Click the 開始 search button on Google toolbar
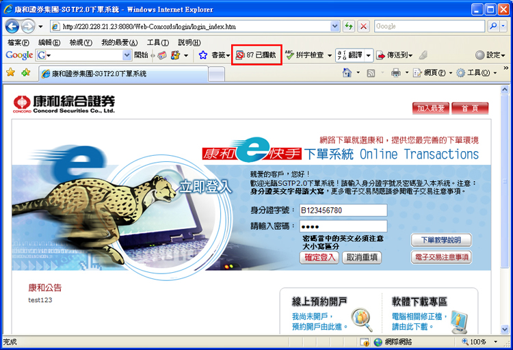Image resolution: width=513 pixels, height=350 pixels. click(x=141, y=55)
